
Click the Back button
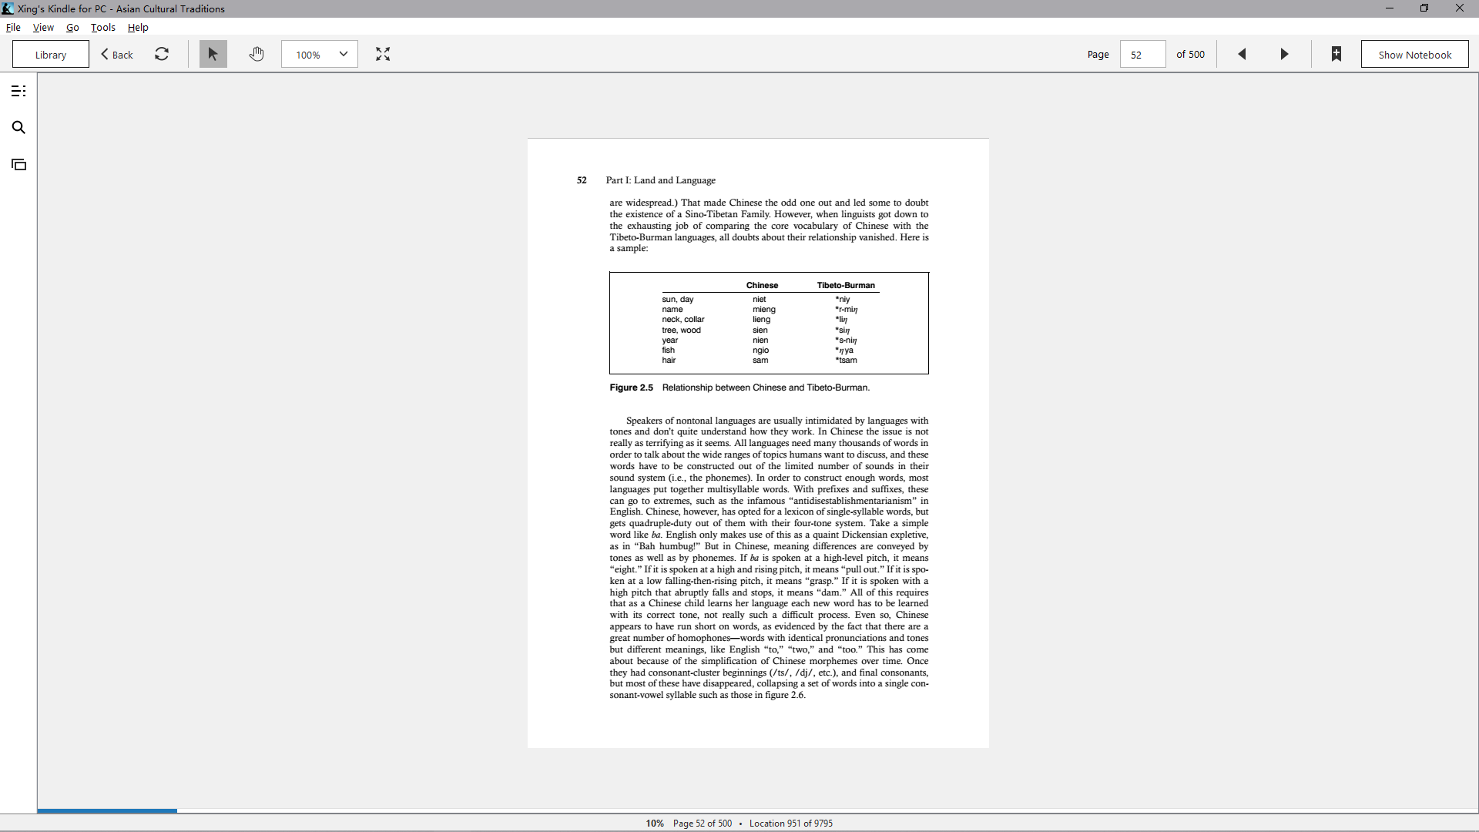tap(117, 54)
